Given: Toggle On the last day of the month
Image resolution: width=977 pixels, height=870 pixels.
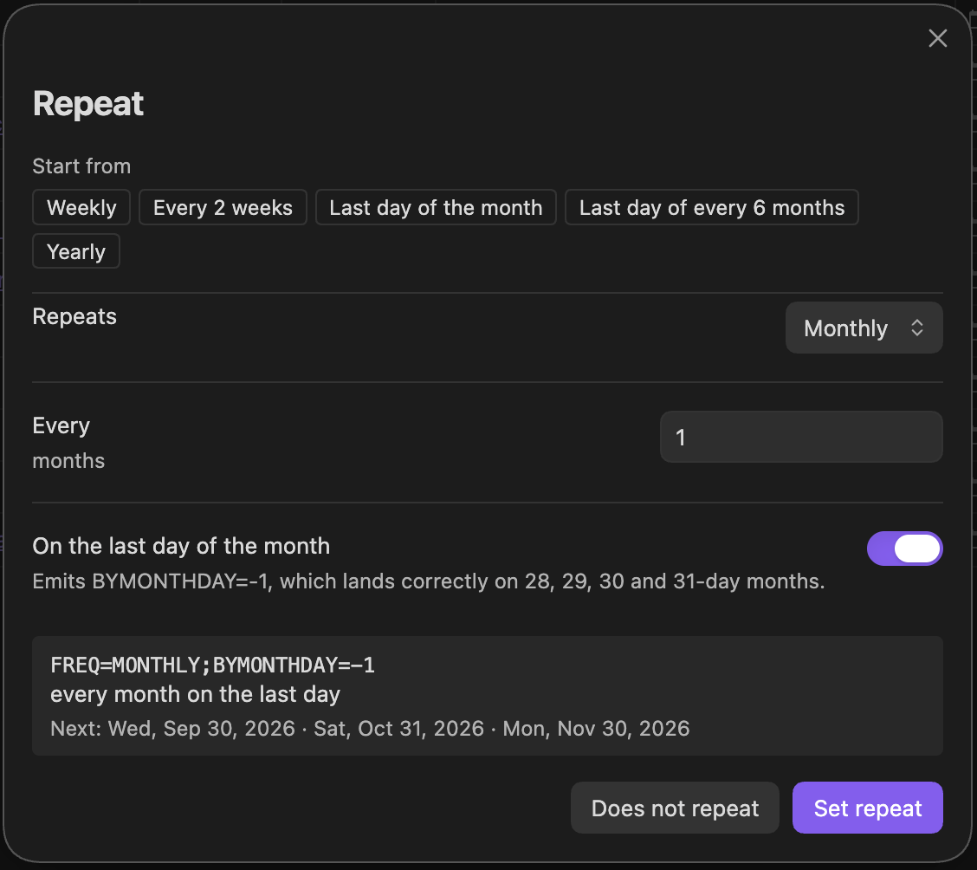Looking at the screenshot, I should point(904,549).
